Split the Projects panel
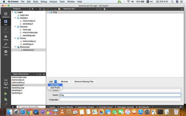Screen dimensions: 186x116 coord(40,9)
